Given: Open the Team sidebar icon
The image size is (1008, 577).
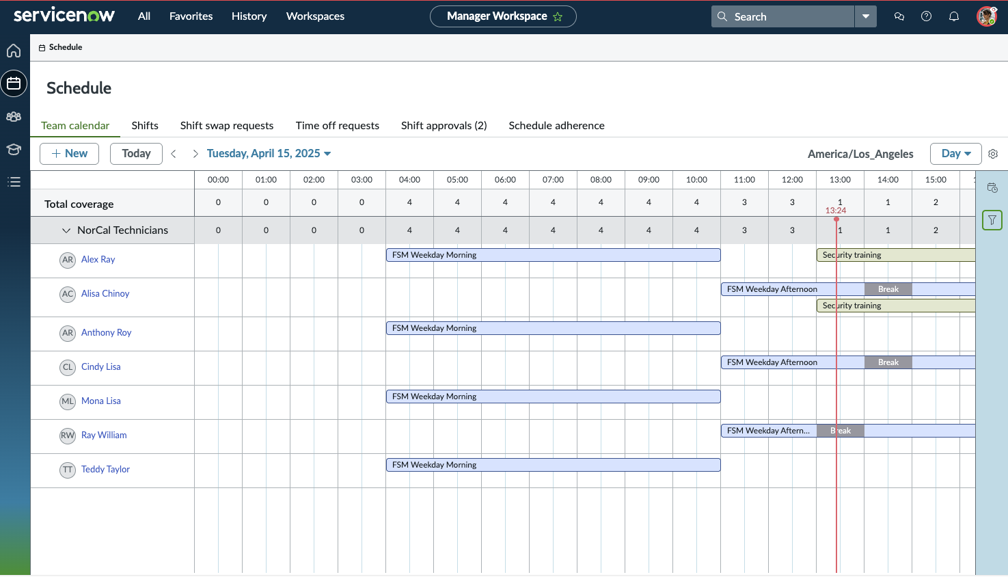Looking at the screenshot, I should [x=14, y=117].
